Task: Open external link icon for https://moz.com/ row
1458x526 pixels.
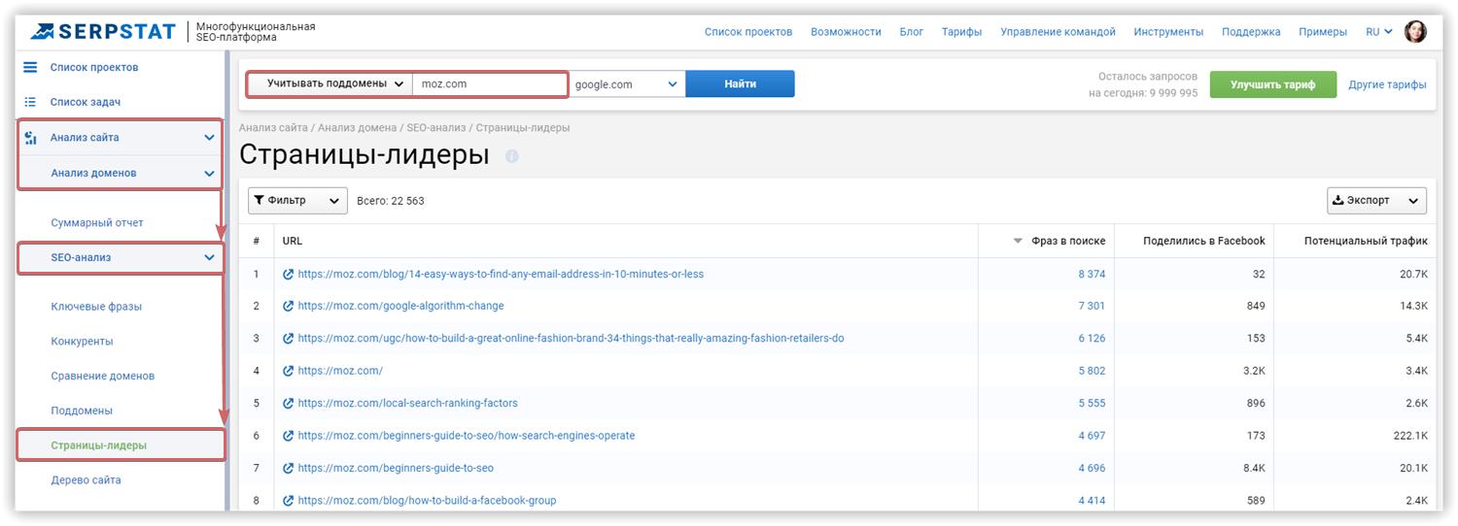Action: (288, 371)
